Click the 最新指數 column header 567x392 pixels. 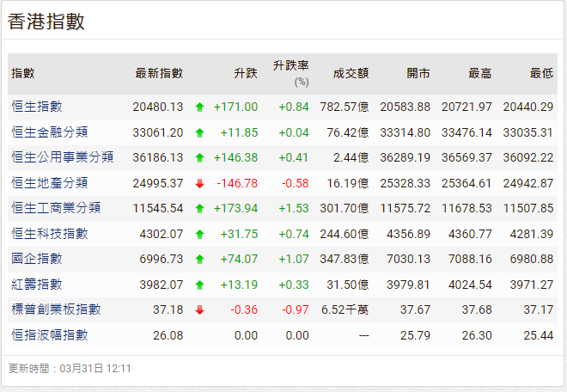pyautogui.click(x=159, y=74)
